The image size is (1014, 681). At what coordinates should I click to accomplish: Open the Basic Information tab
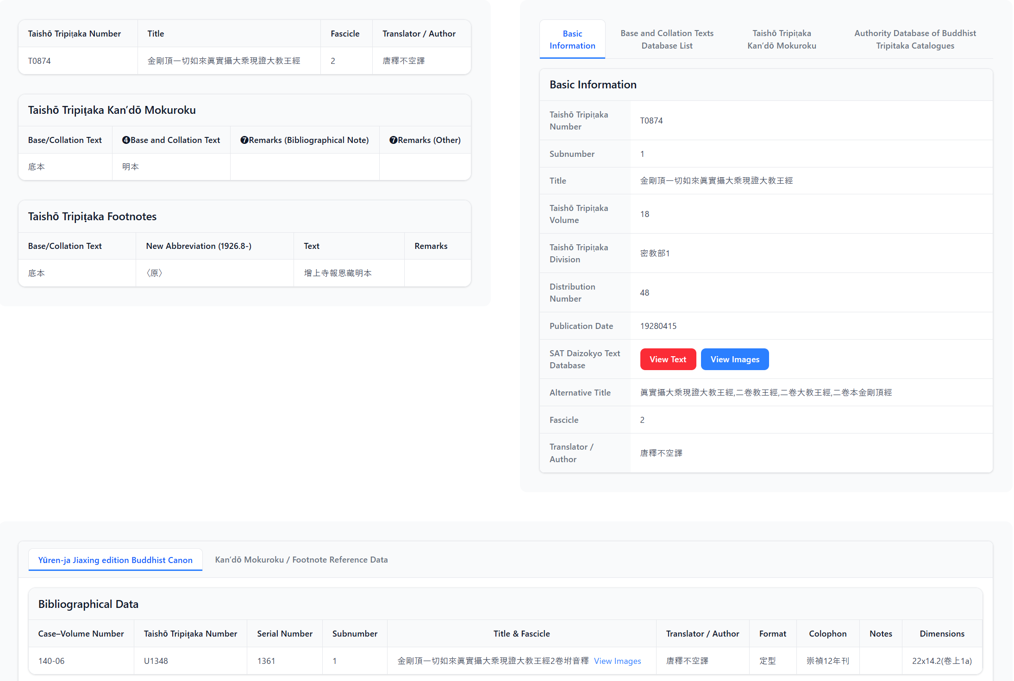pyautogui.click(x=572, y=39)
